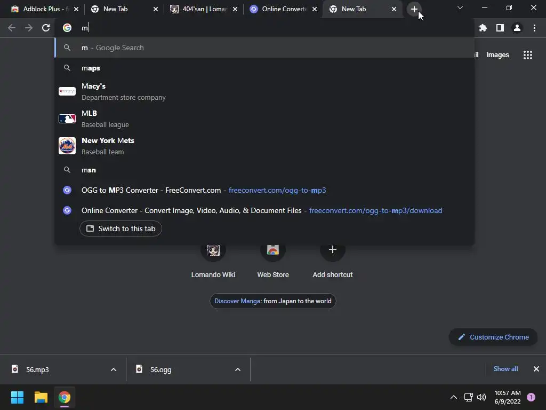The width and height of the screenshot is (546, 410).
Task: Expand options for 56.mp3 download
Action: [x=114, y=369]
